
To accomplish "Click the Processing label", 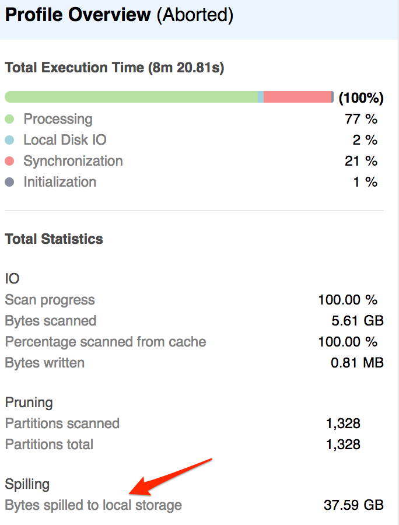I will [x=58, y=119].
